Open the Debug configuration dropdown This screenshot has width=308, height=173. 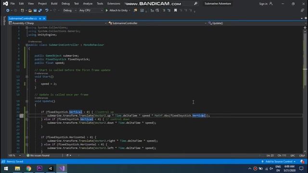(x=69, y=11)
